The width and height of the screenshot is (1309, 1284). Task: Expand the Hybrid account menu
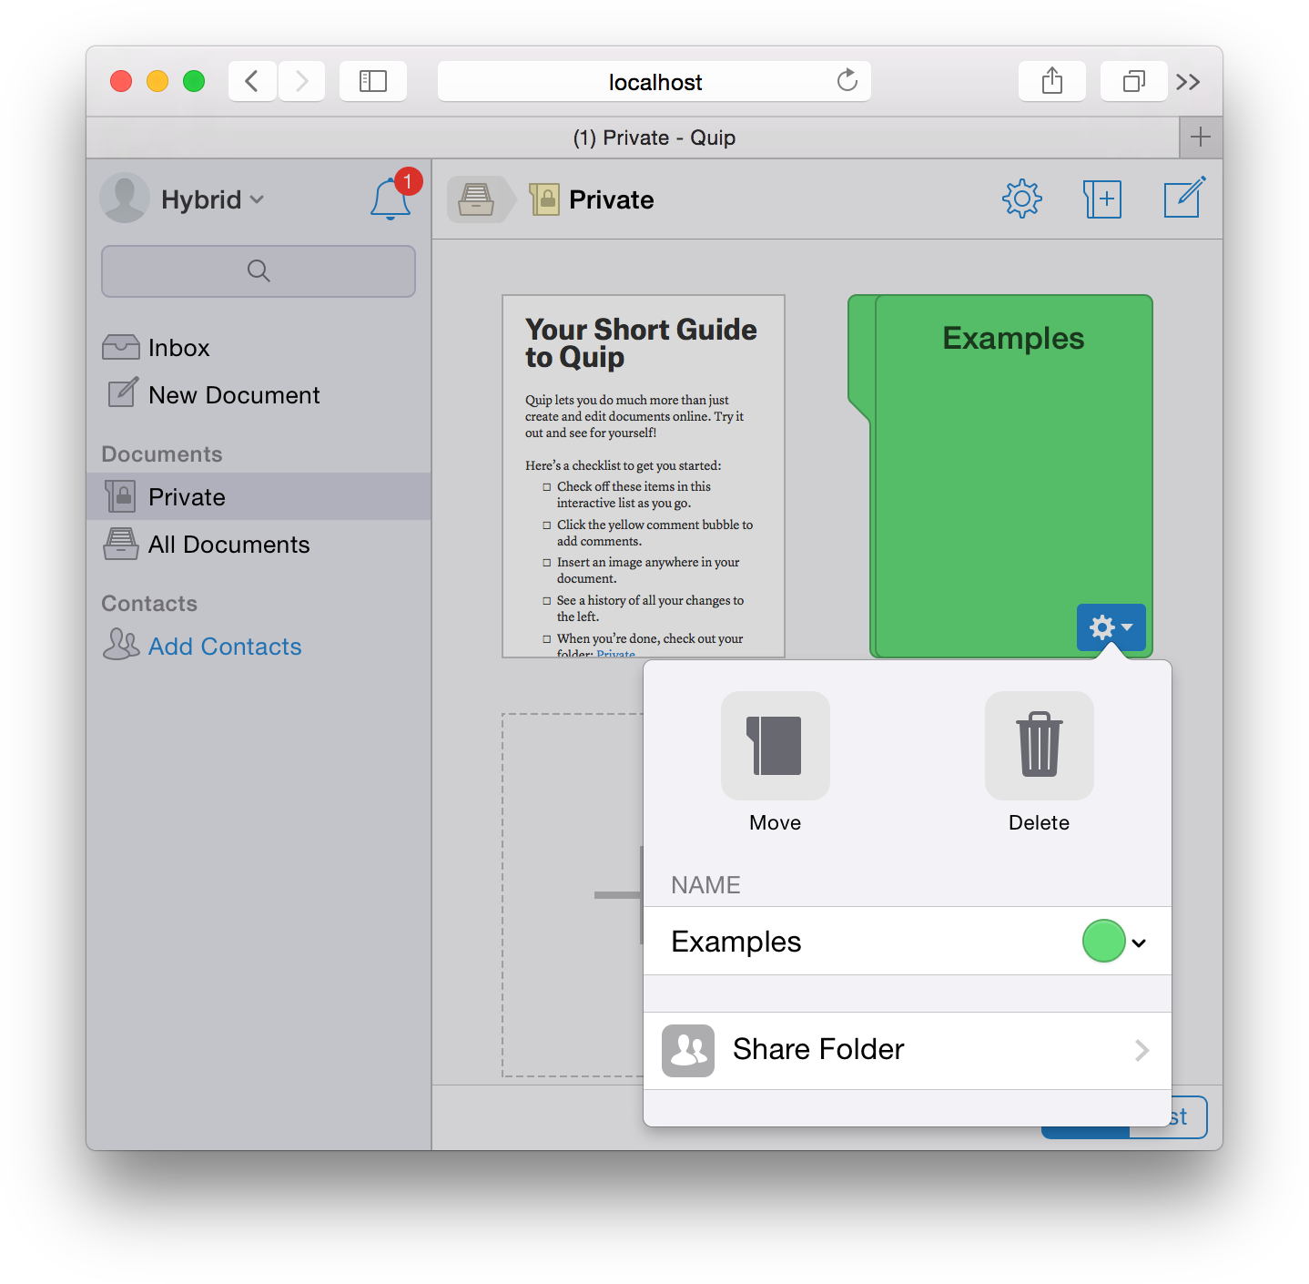tap(211, 199)
